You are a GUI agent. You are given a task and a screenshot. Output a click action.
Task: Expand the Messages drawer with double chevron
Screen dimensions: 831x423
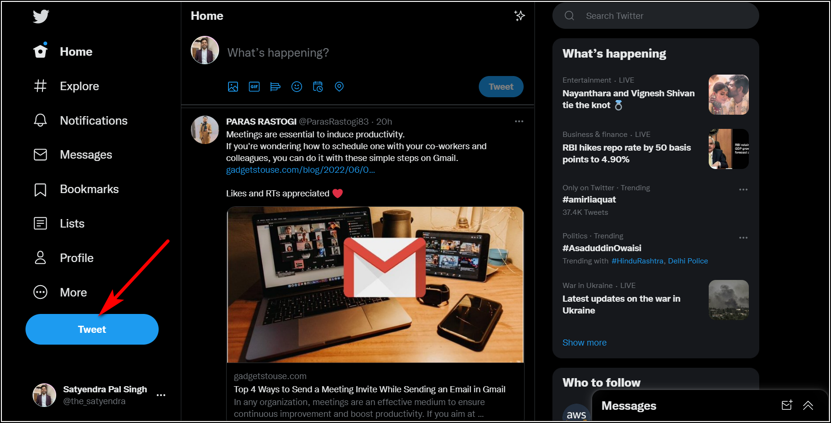pos(808,405)
